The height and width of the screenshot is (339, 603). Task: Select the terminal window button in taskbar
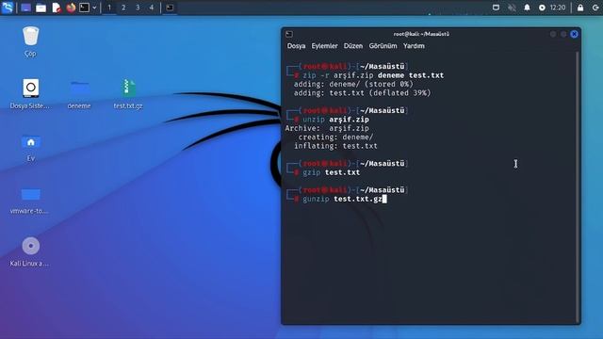pos(170,8)
